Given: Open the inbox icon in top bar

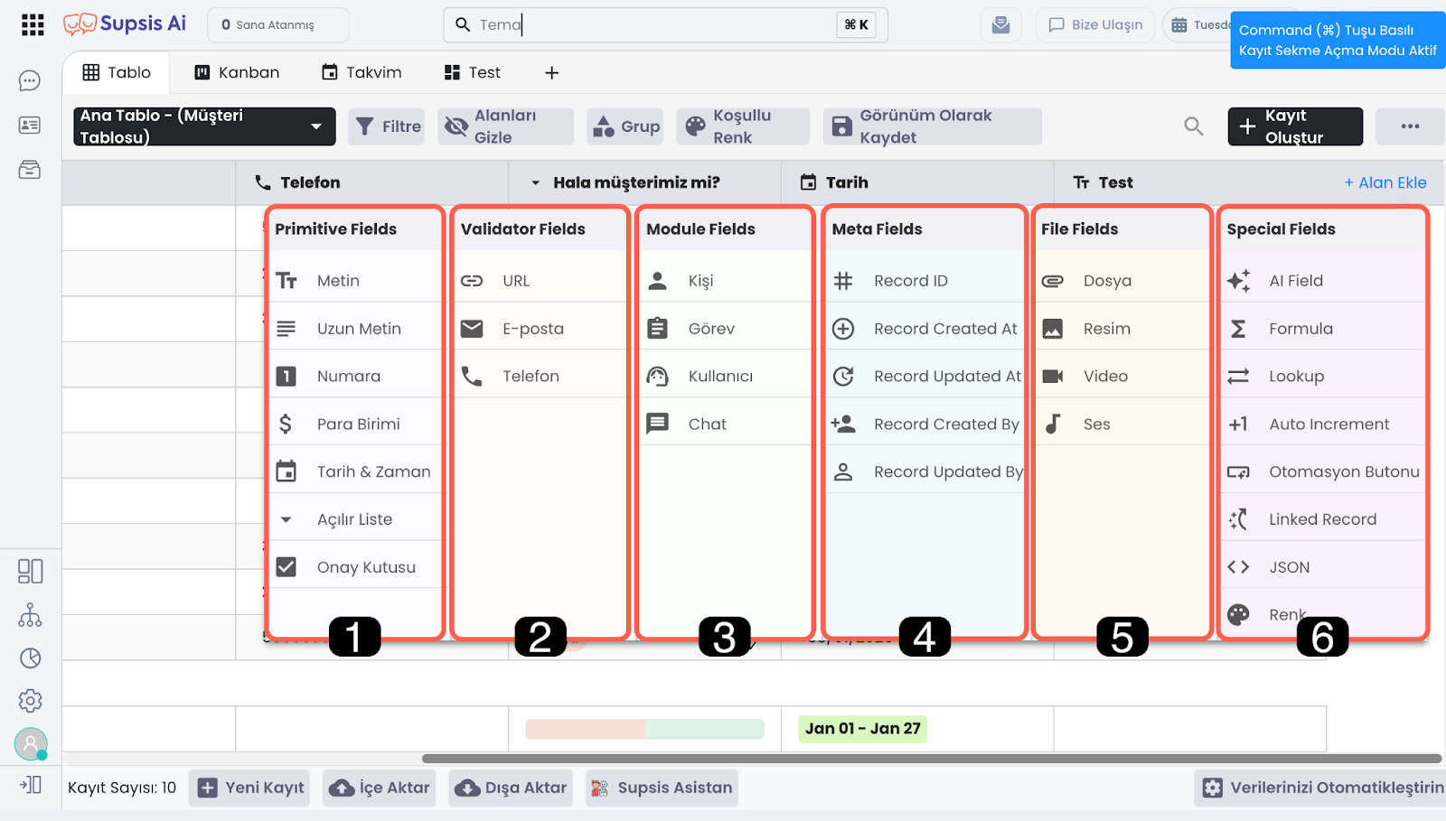Looking at the screenshot, I should point(1000,25).
